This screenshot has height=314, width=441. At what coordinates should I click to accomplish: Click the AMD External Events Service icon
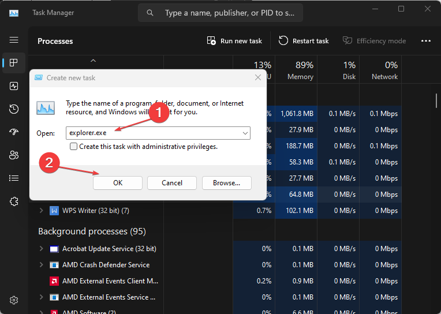tap(54, 297)
